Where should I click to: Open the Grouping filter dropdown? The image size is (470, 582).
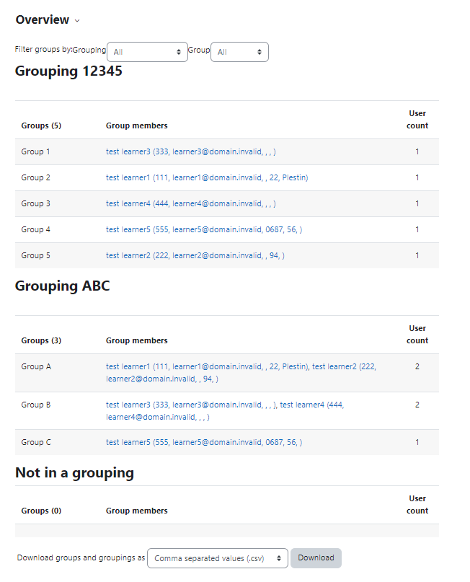[147, 52]
